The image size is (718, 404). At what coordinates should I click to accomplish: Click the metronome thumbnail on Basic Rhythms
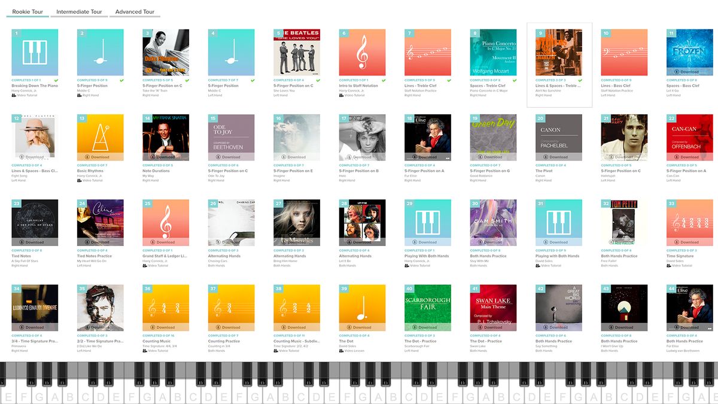[x=100, y=137]
